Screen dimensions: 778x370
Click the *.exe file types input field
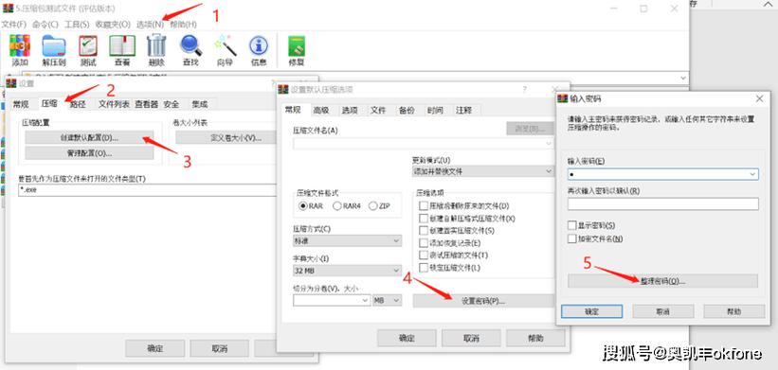tap(147, 189)
